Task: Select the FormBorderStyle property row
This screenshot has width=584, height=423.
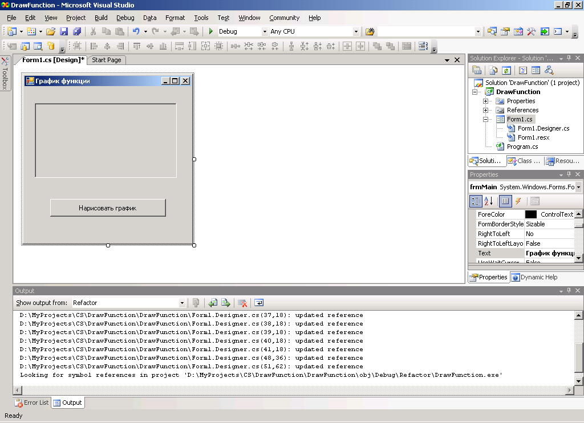Action: (525, 224)
